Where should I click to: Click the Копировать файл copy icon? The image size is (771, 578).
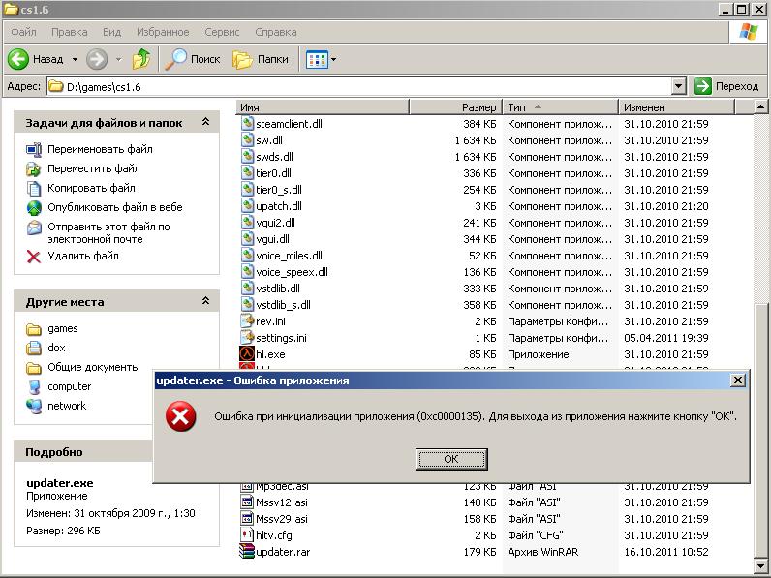[x=34, y=188]
